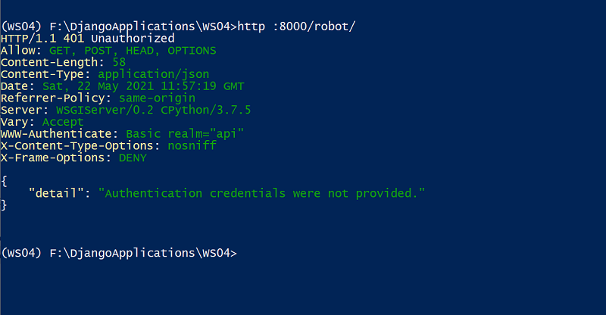Image resolution: width=606 pixels, height=315 pixels.
Task: Click the opening curly brace of JSON body
Action: (4, 181)
